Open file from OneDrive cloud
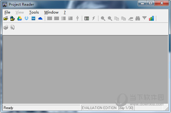The height and width of the screenshot is (113, 171). (40, 18)
